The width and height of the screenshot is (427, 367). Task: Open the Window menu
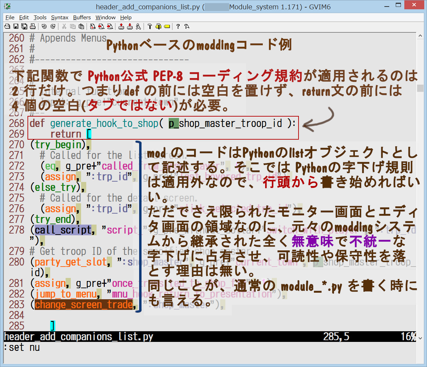click(x=105, y=18)
